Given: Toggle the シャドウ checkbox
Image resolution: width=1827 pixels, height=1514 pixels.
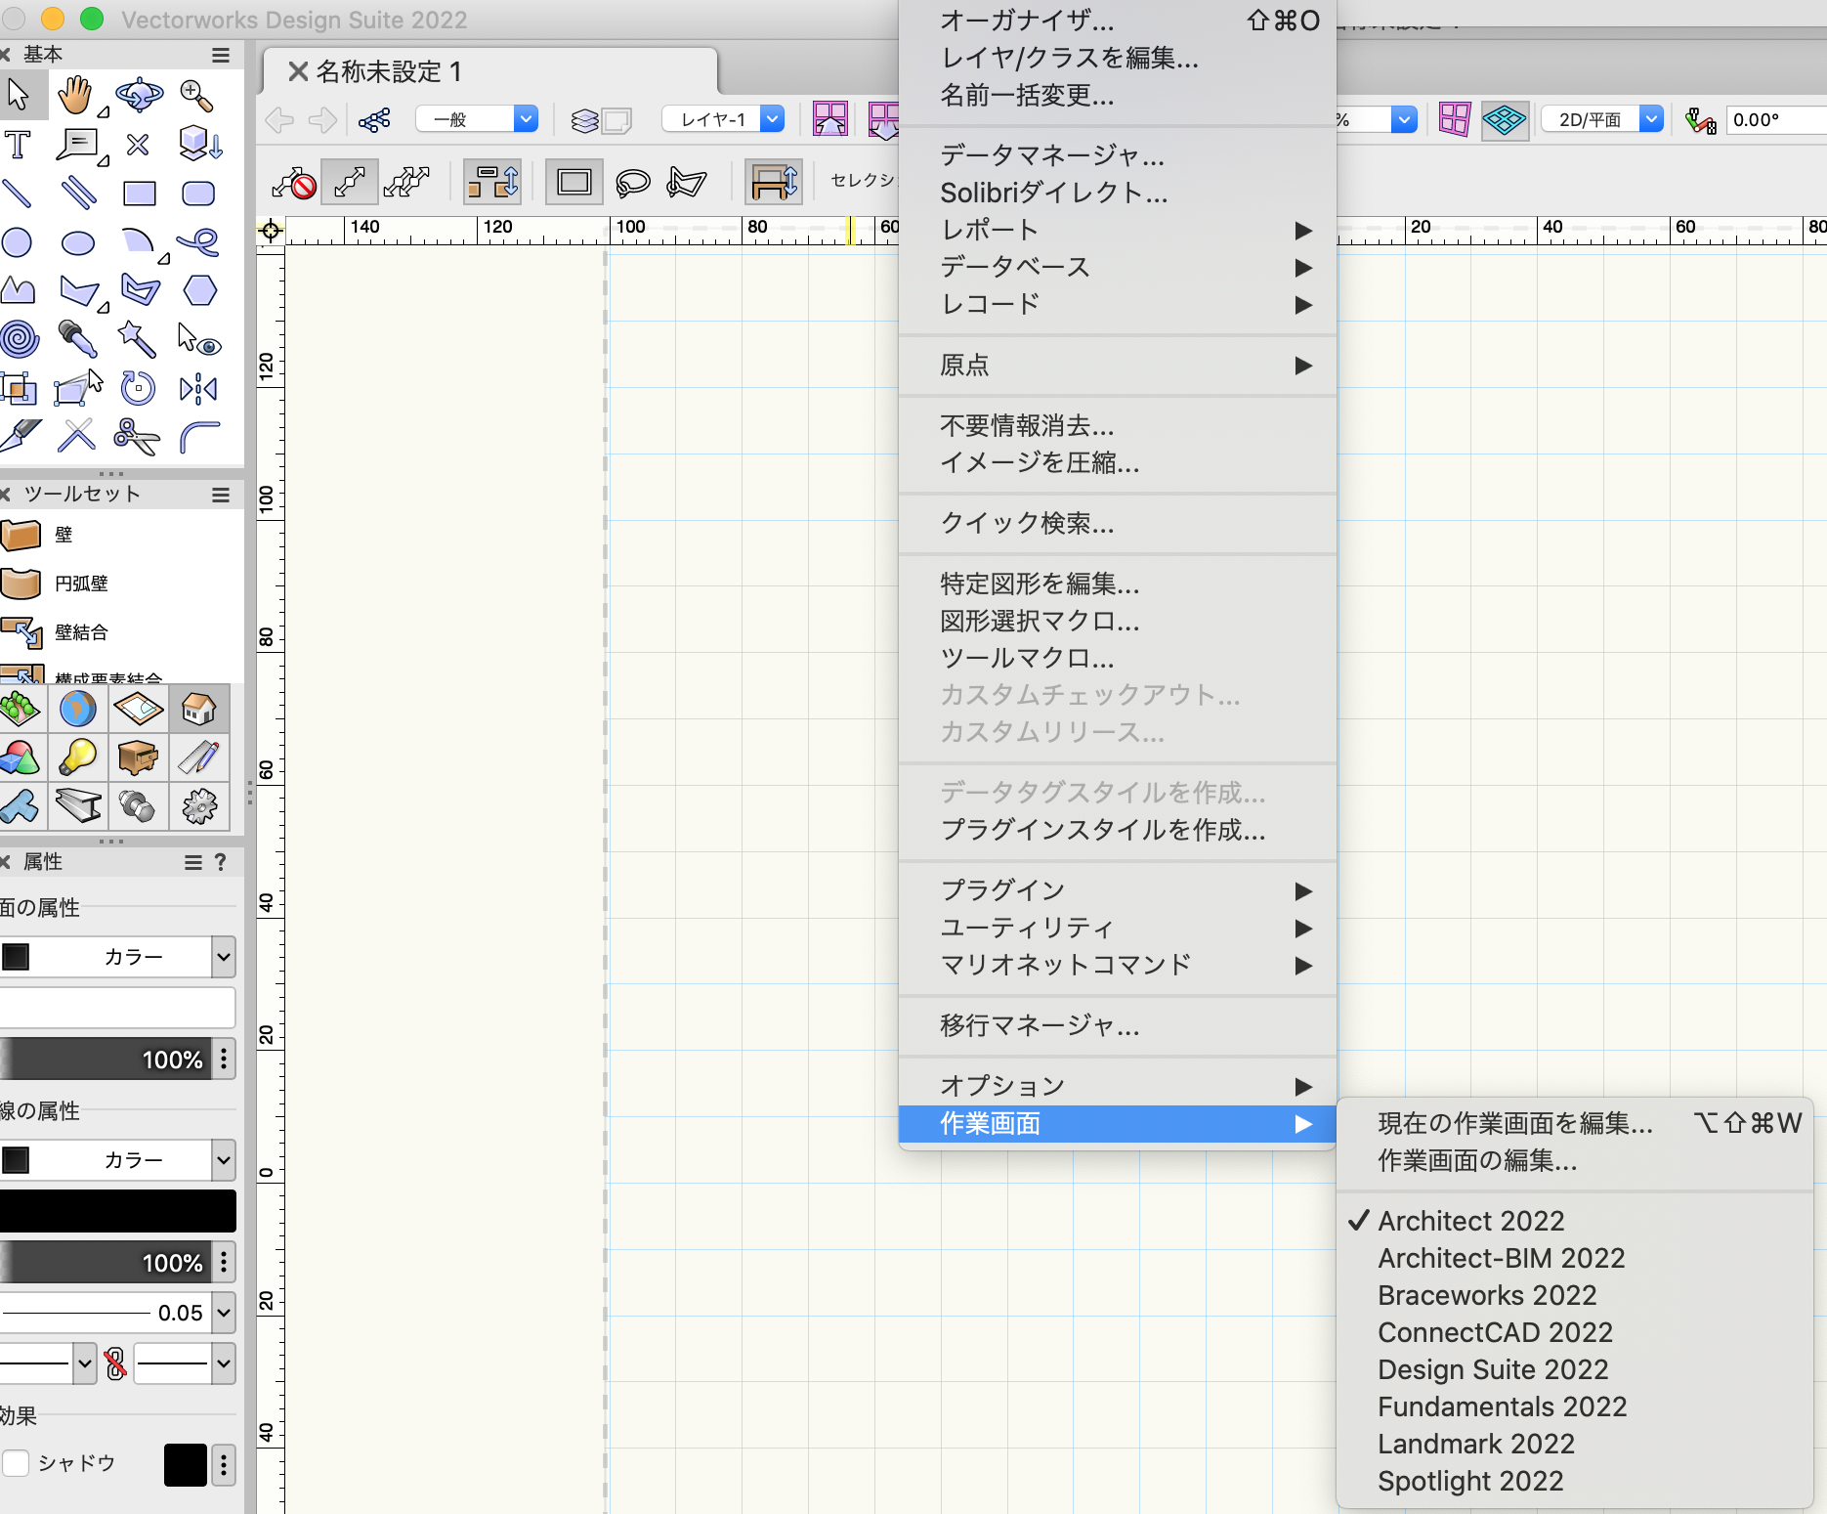Looking at the screenshot, I should tap(16, 1463).
